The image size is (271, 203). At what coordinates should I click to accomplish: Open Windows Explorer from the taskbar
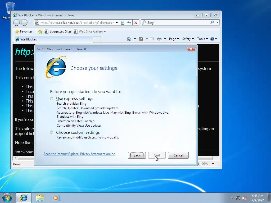point(40,198)
